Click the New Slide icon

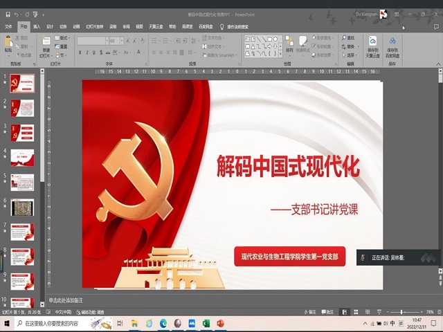click(46, 41)
